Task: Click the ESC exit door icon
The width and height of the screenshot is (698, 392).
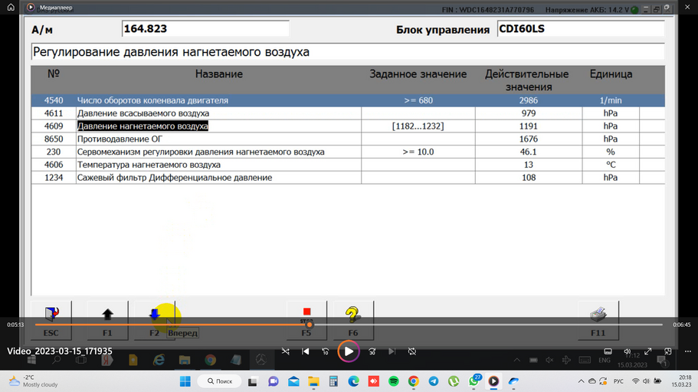Action: point(51,316)
